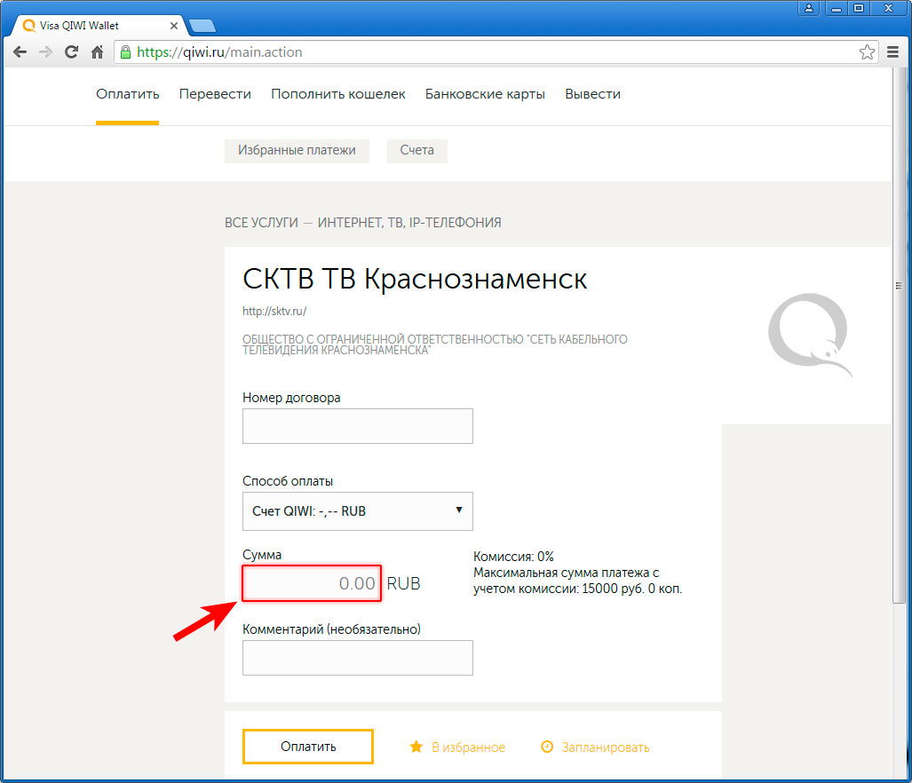912x783 pixels.
Task: Click into the Сумма amount field
Action: 312,583
